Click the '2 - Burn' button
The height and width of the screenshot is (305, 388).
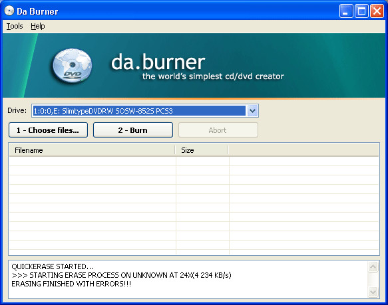tap(133, 130)
